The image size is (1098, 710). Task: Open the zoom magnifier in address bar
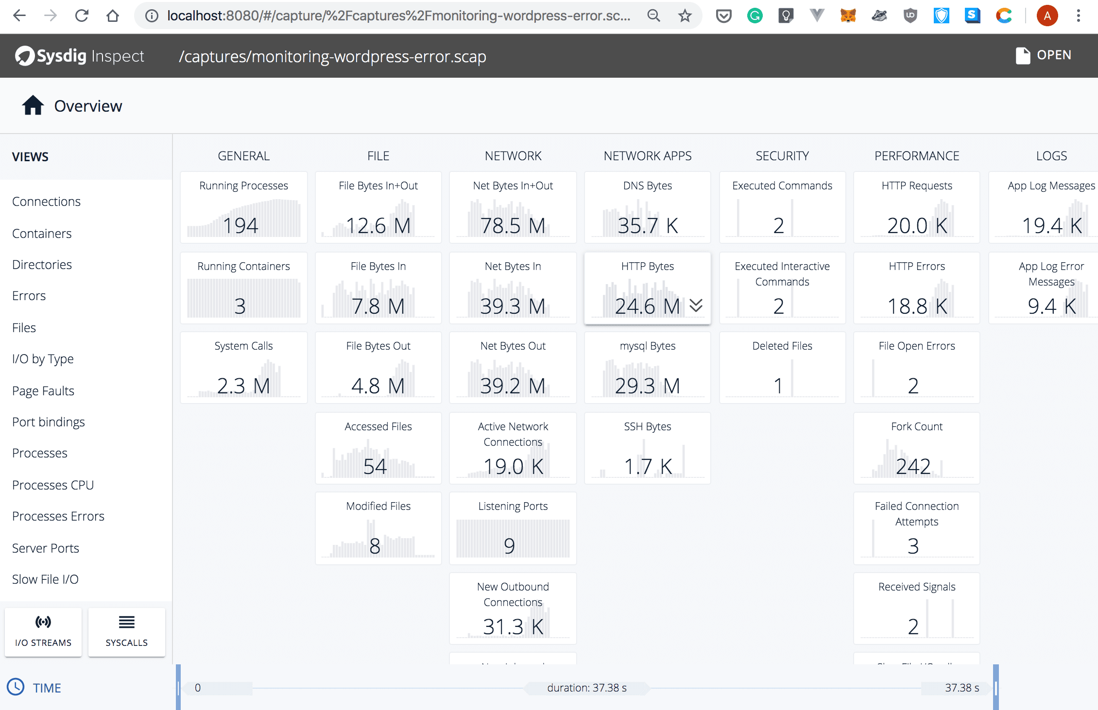654,16
